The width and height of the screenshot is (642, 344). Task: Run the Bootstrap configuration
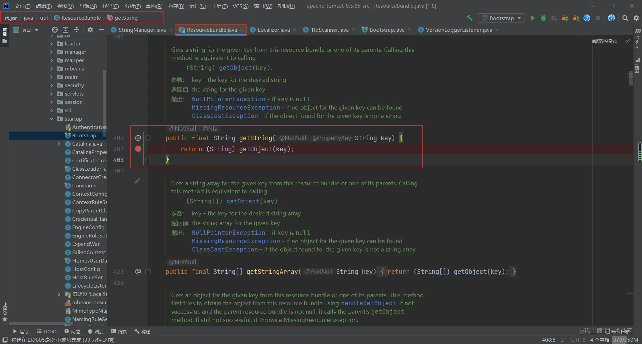pyautogui.click(x=533, y=18)
